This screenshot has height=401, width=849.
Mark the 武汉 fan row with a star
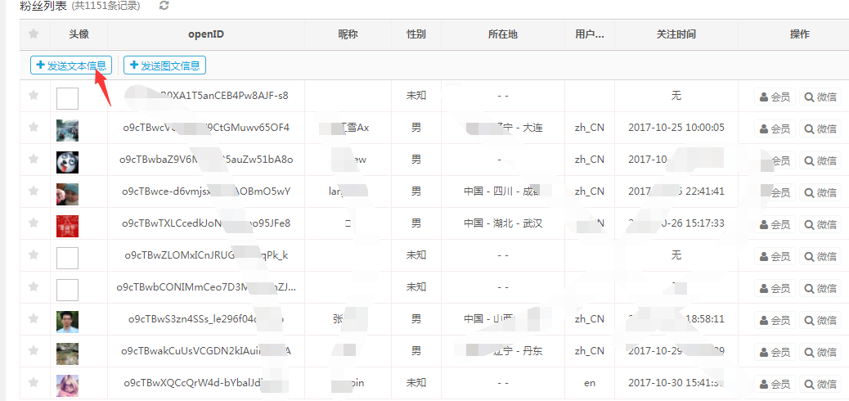[x=34, y=223]
